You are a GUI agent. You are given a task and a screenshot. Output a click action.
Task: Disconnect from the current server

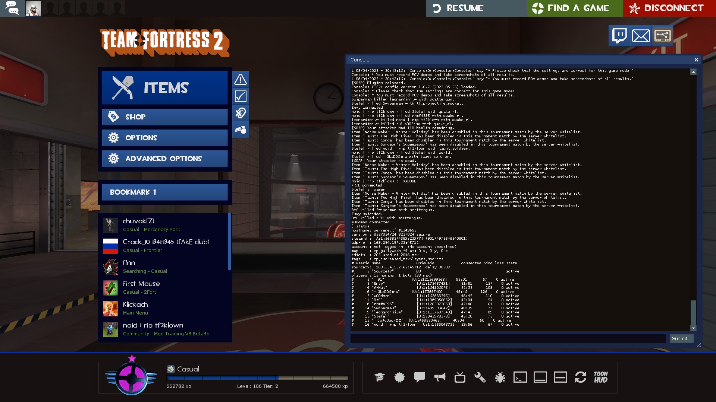pyautogui.click(x=670, y=8)
